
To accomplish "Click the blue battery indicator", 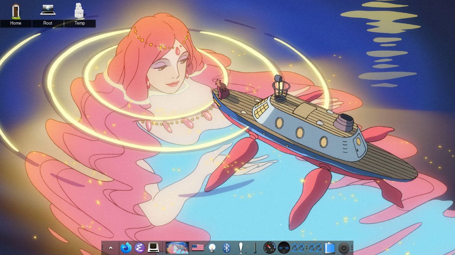I will pos(329,248).
